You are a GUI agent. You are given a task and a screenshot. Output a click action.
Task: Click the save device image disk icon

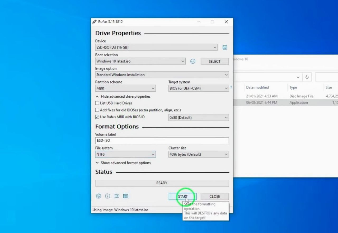click(x=225, y=47)
